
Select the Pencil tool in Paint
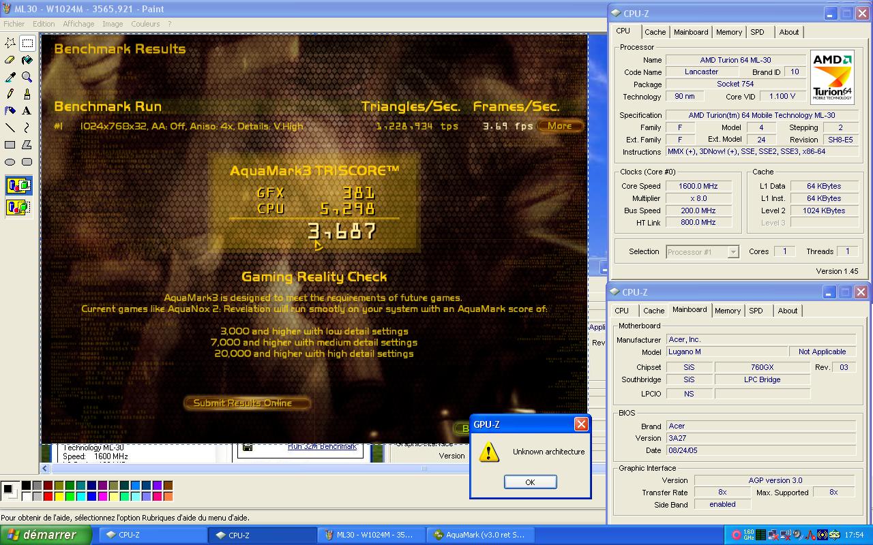click(10, 94)
